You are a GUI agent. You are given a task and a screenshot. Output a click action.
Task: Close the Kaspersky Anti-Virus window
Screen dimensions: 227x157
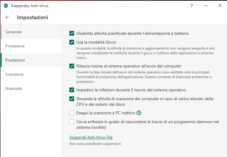click(220, 6)
